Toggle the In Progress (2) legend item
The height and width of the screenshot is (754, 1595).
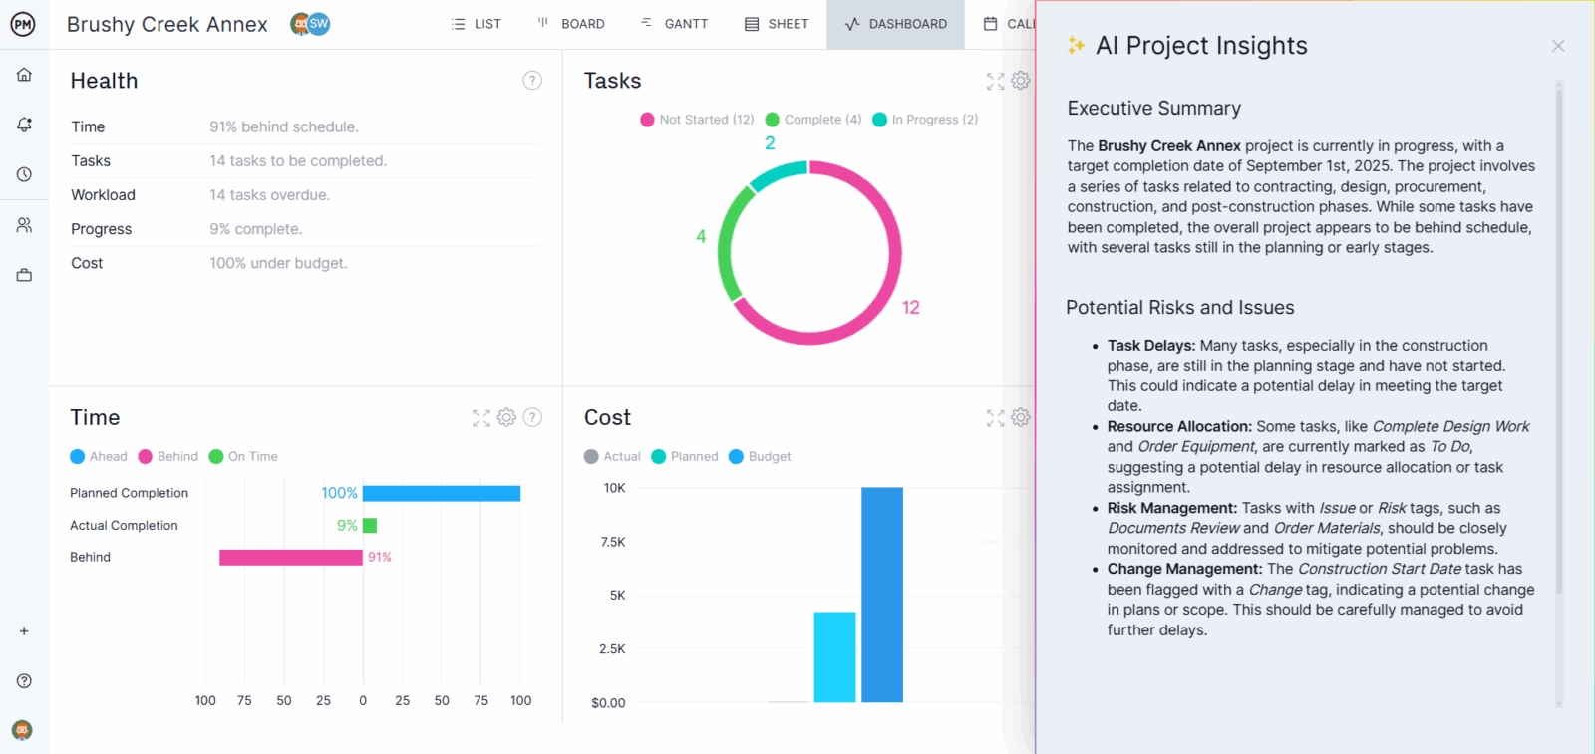click(x=925, y=120)
